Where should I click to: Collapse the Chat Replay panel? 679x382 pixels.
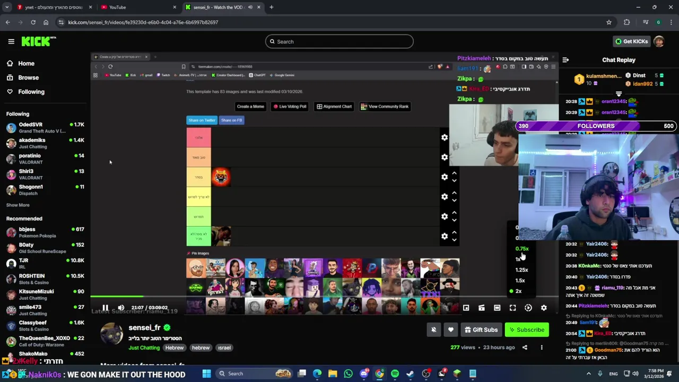(x=565, y=60)
